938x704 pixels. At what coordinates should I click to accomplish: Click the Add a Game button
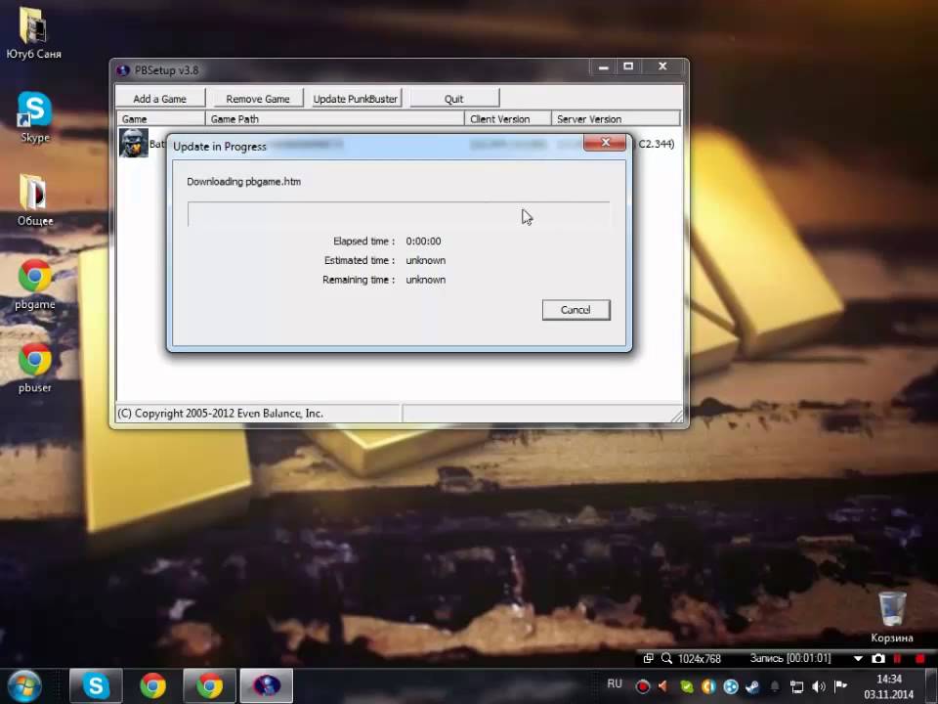(159, 98)
